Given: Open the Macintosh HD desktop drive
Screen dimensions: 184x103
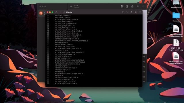Looking at the screenshot, I should [x=176, y=4].
